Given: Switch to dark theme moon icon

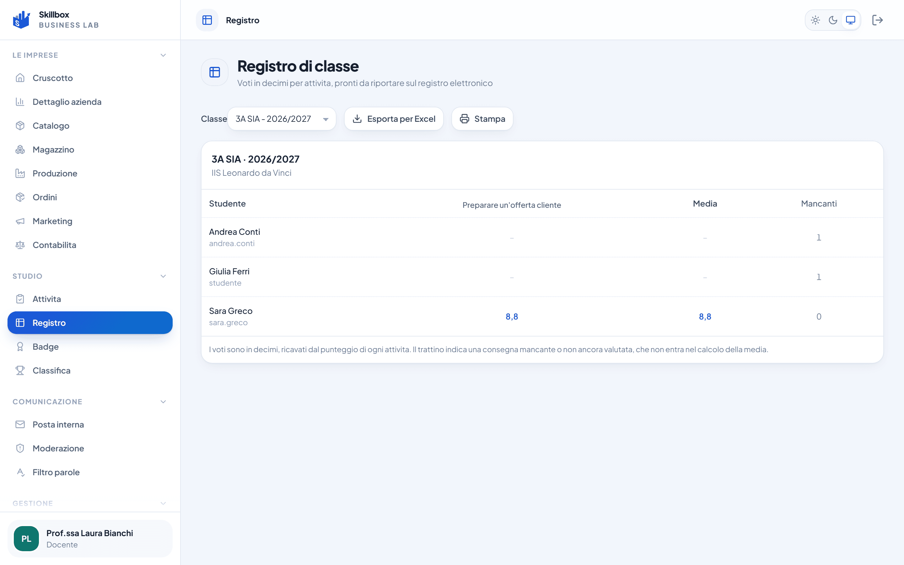Looking at the screenshot, I should (833, 20).
